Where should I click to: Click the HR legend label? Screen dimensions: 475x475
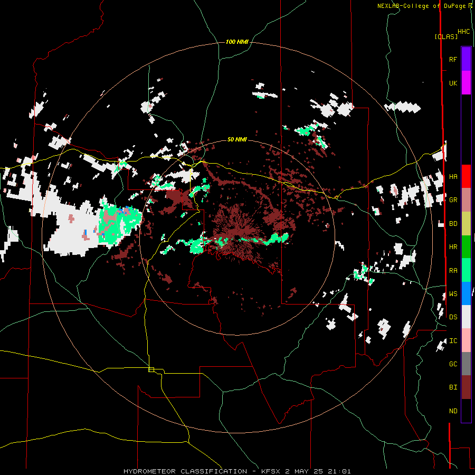453,247
